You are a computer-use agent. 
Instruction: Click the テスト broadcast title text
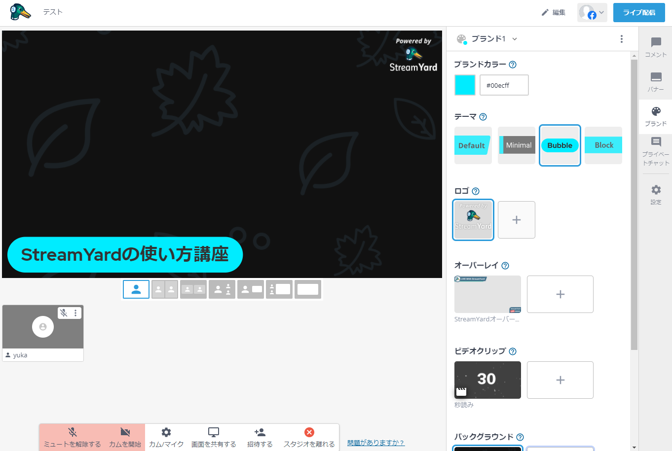53,12
